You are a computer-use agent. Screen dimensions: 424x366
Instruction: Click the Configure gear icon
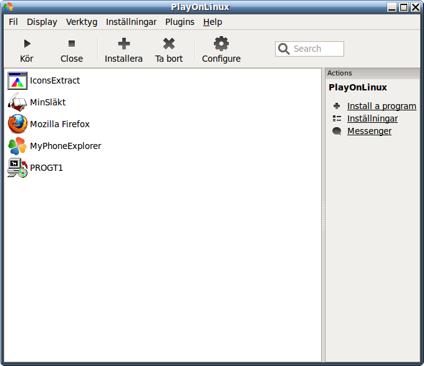pyautogui.click(x=221, y=44)
